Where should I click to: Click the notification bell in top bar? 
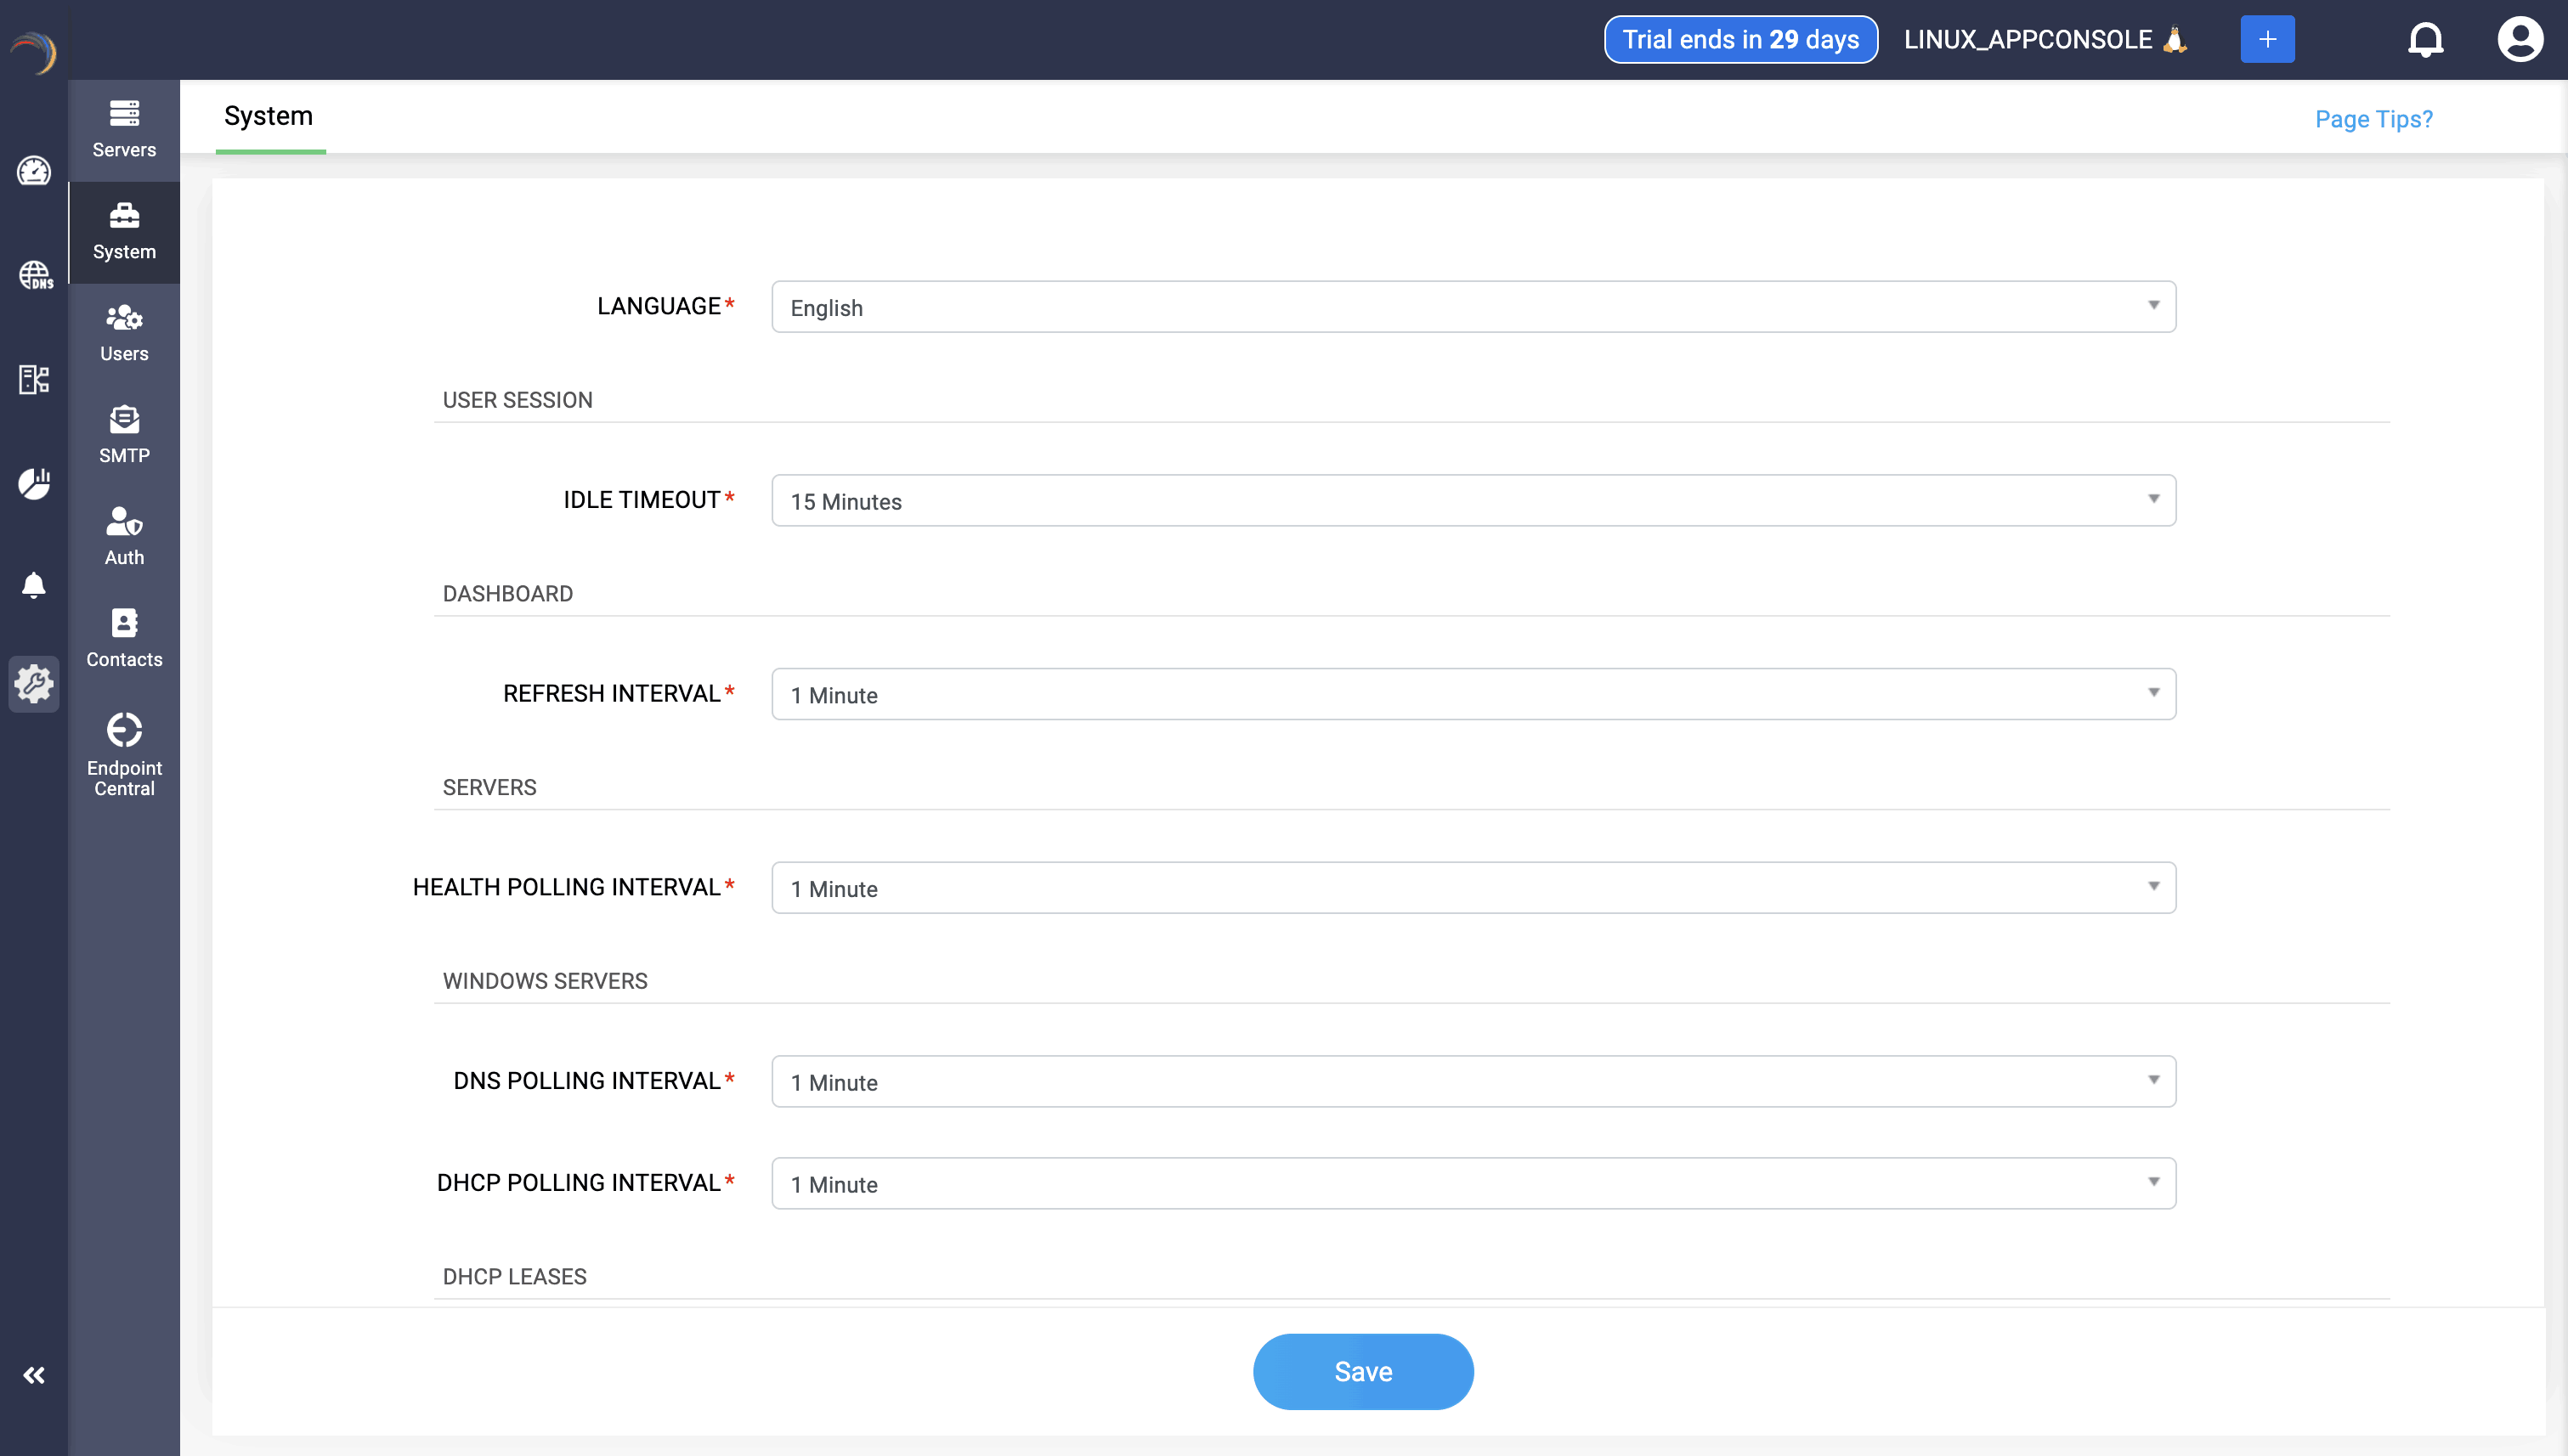(2425, 40)
